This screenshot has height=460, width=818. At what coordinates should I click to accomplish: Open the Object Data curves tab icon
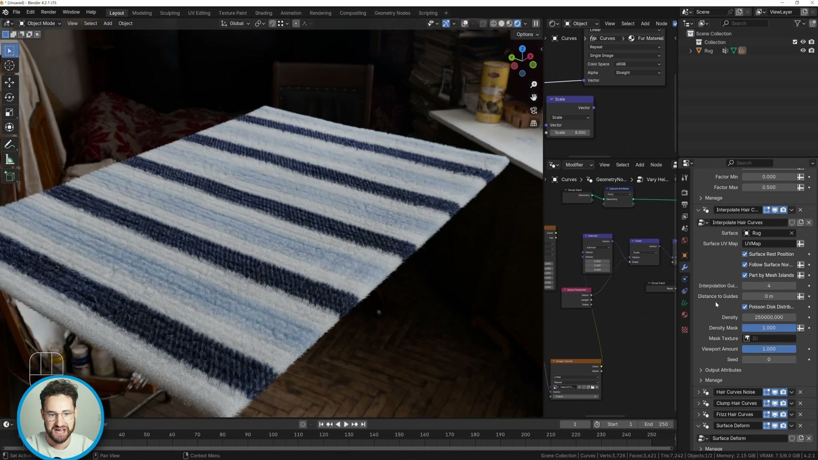pyautogui.click(x=685, y=303)
